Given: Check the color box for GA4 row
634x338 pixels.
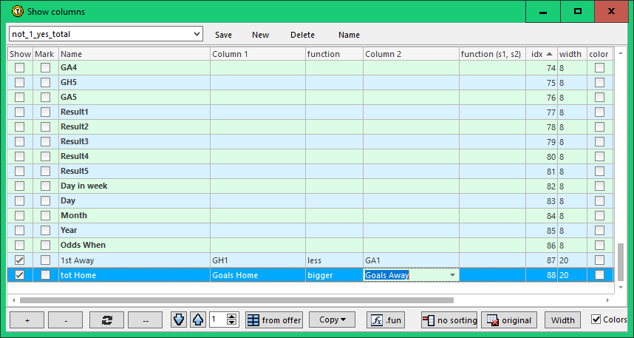Looking at the screenshot, I should coord(599,67).
